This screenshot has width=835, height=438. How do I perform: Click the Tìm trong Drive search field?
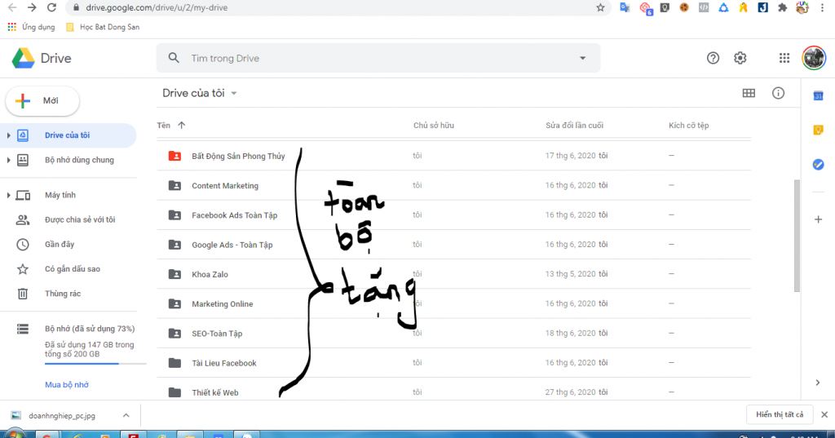pyautogui.click(x=378, y=58)
